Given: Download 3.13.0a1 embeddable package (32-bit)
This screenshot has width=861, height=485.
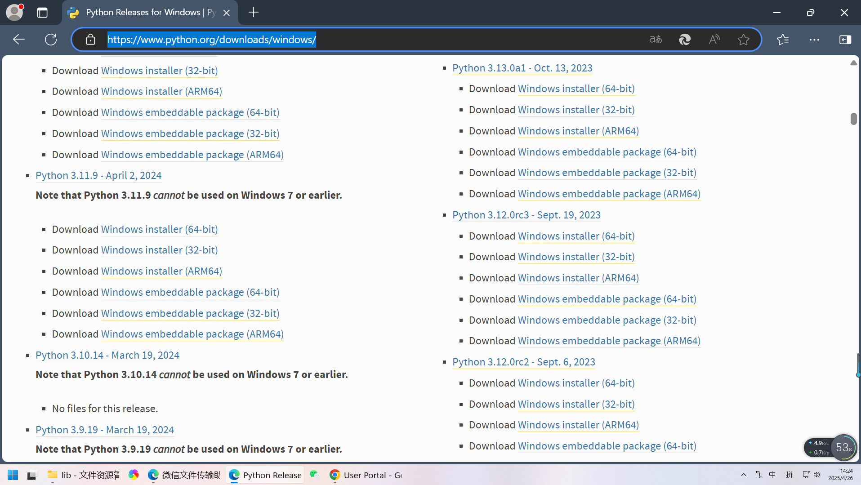Looking at the screenshot, I should (607, 173).
